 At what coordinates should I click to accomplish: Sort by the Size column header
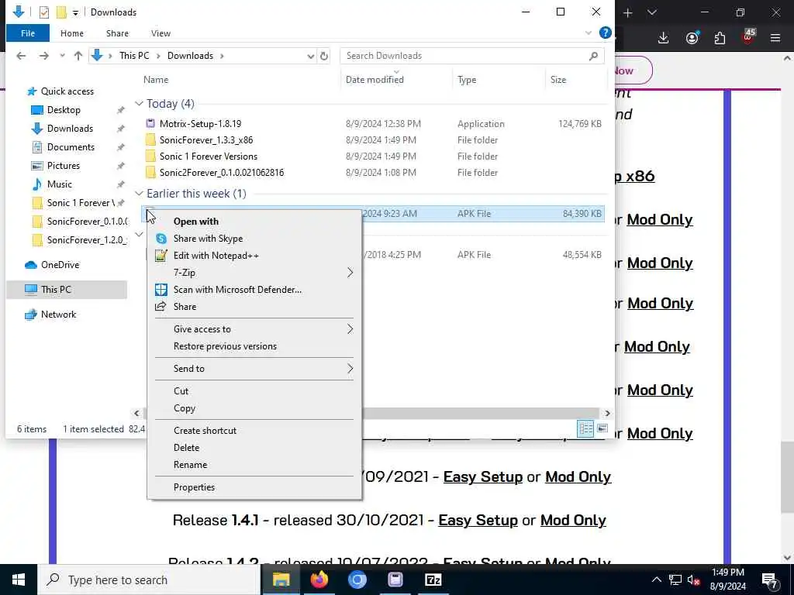[558, 80]
